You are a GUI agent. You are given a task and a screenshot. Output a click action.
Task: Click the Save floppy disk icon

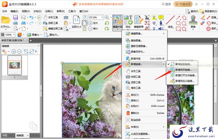(15, 17)
